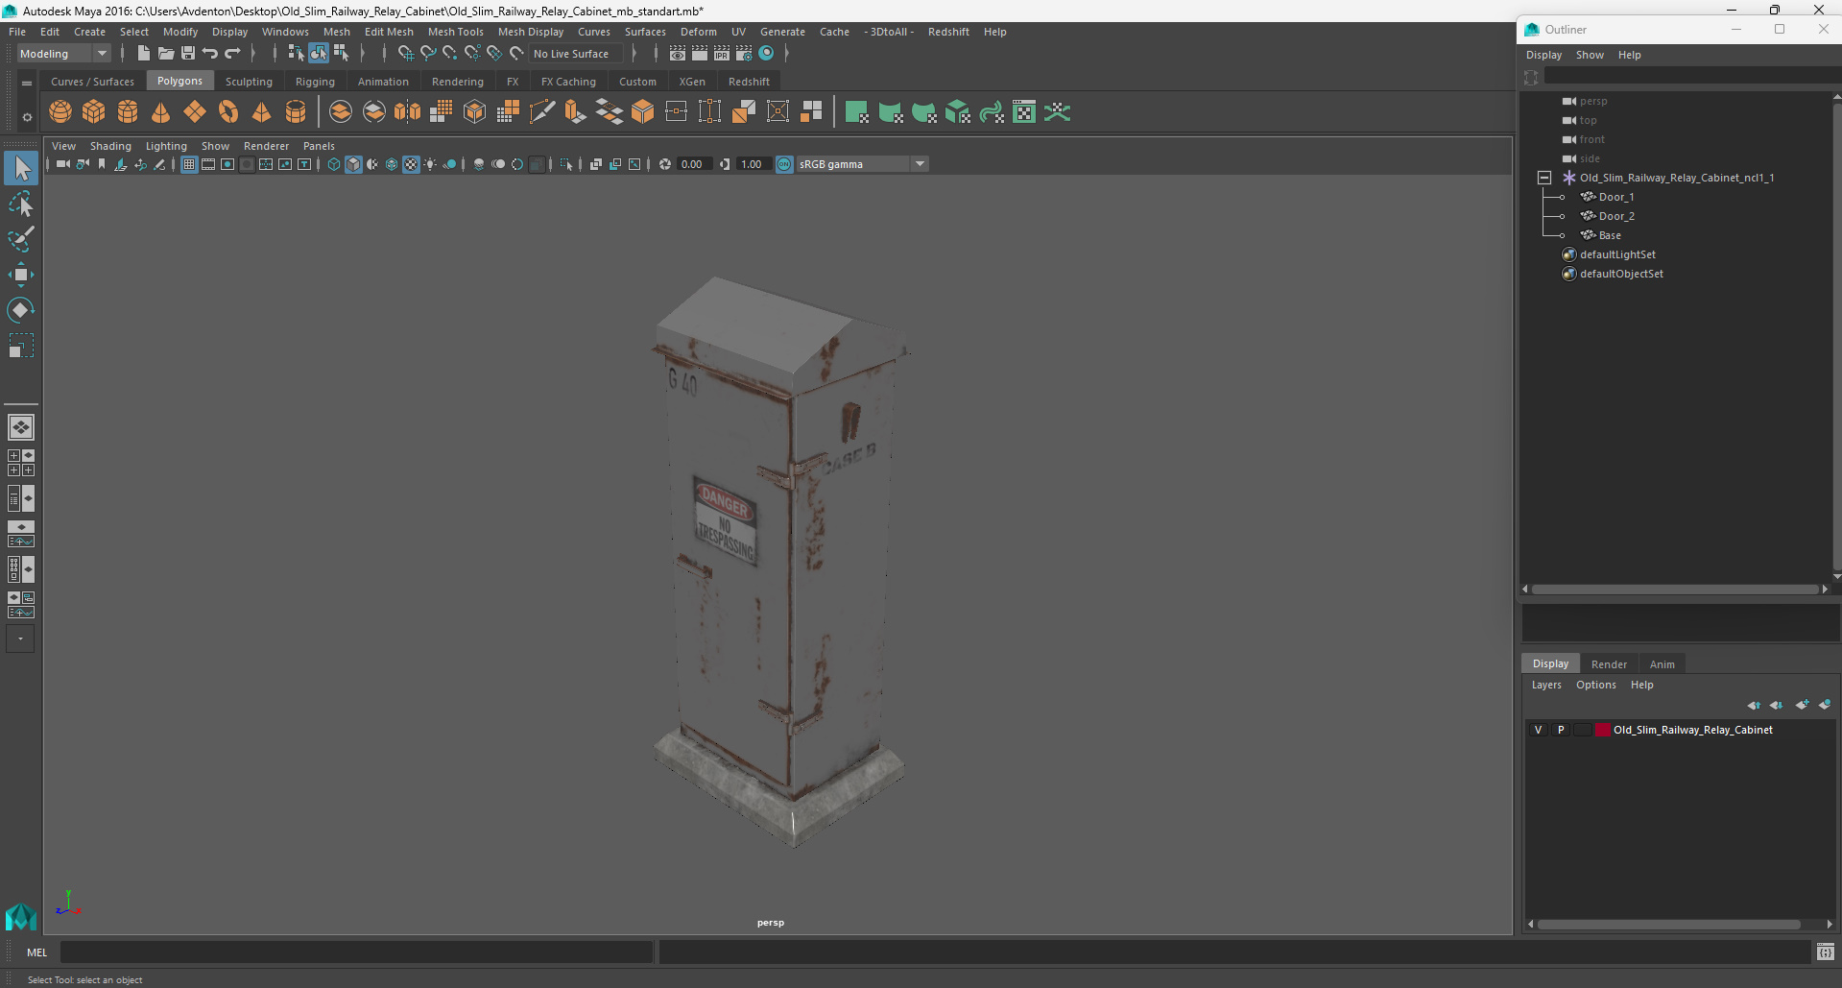Image resolution: width=1842 pixels, height=988 pixels.
Task: Select the Paint Selection tool
Action: point(21,239)
